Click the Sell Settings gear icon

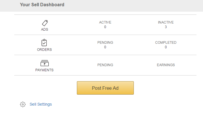point(23,104)
